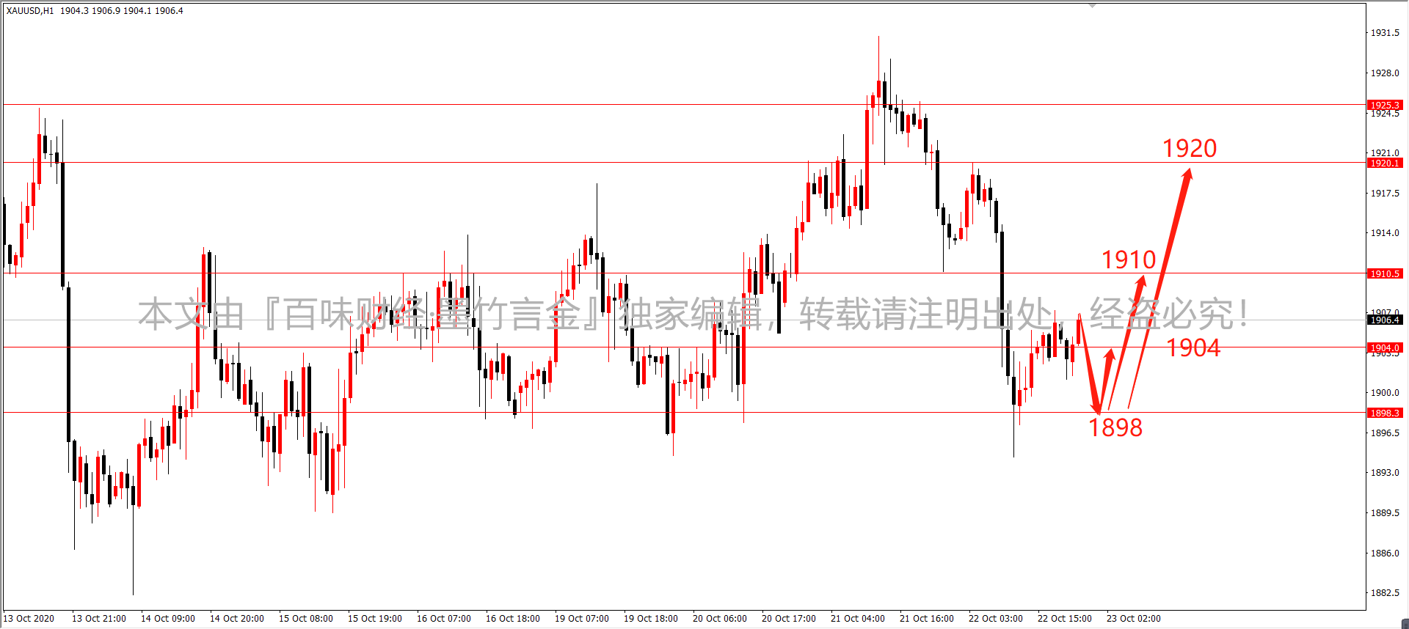Click the 19 Oct 18:00 time label
This screenshot has height=629, width=1409.
[x=651, y=619]
